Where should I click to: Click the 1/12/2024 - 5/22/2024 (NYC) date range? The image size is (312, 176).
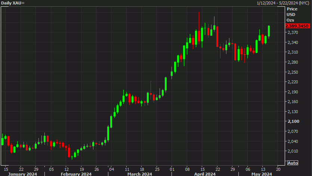(x=283, y=3)
